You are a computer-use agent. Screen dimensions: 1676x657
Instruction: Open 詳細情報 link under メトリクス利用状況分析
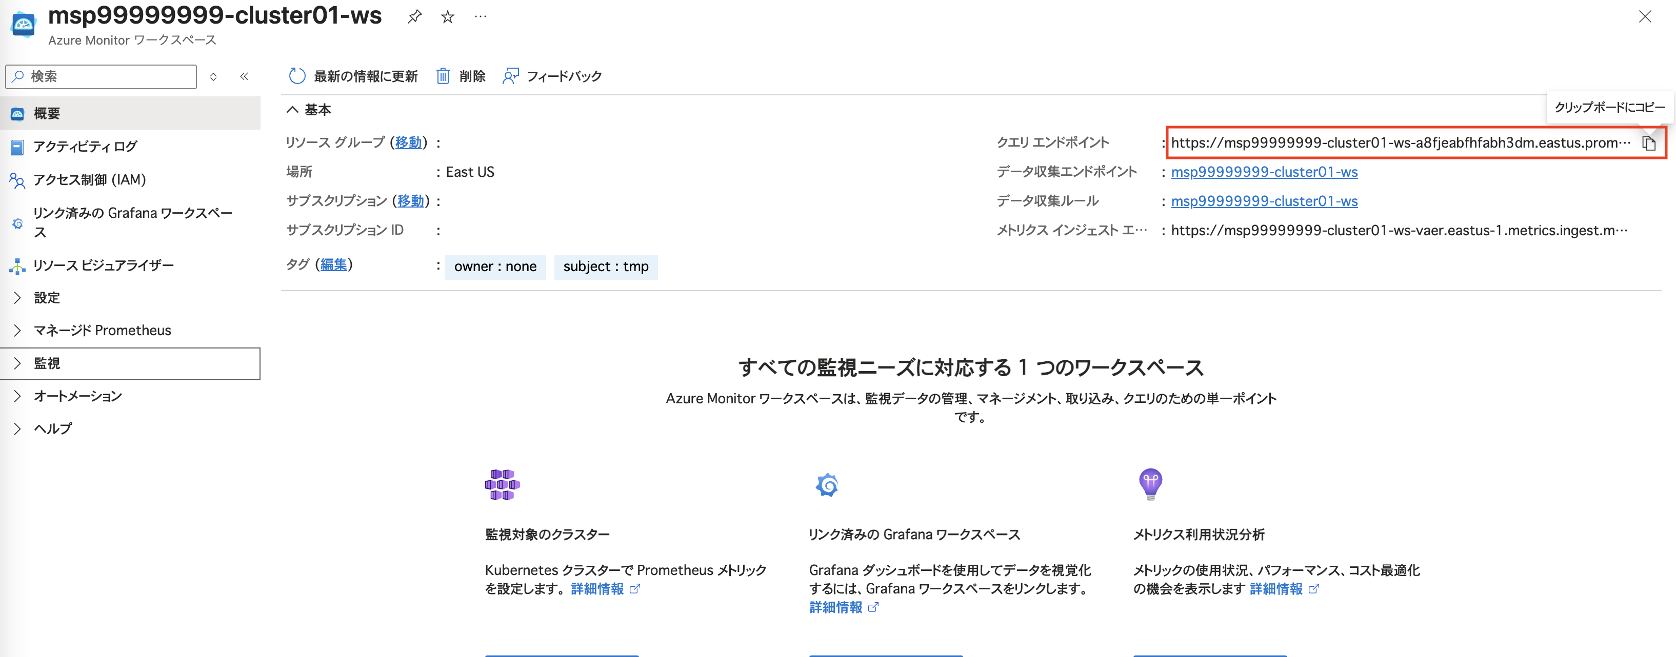pyautogui.click(x=1276, y=589)
